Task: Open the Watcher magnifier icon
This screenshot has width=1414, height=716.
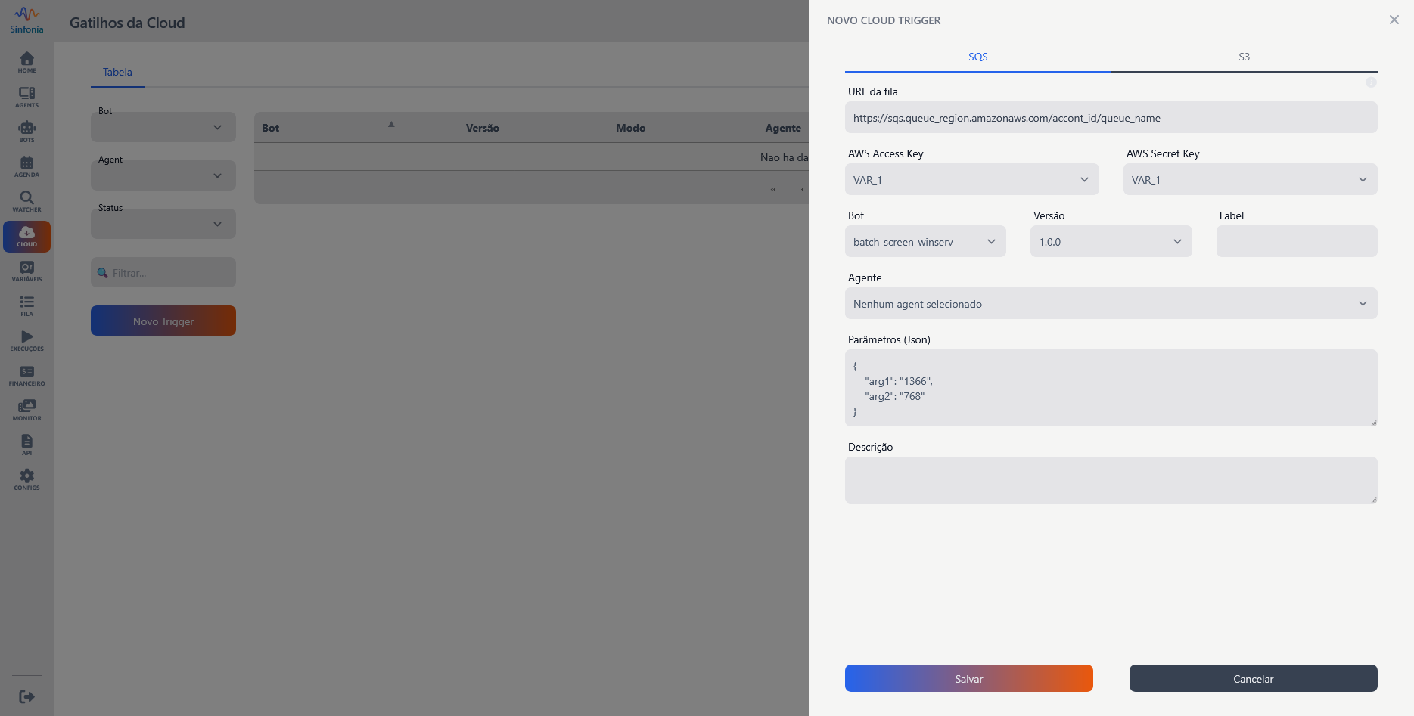Action: point(26,201)
